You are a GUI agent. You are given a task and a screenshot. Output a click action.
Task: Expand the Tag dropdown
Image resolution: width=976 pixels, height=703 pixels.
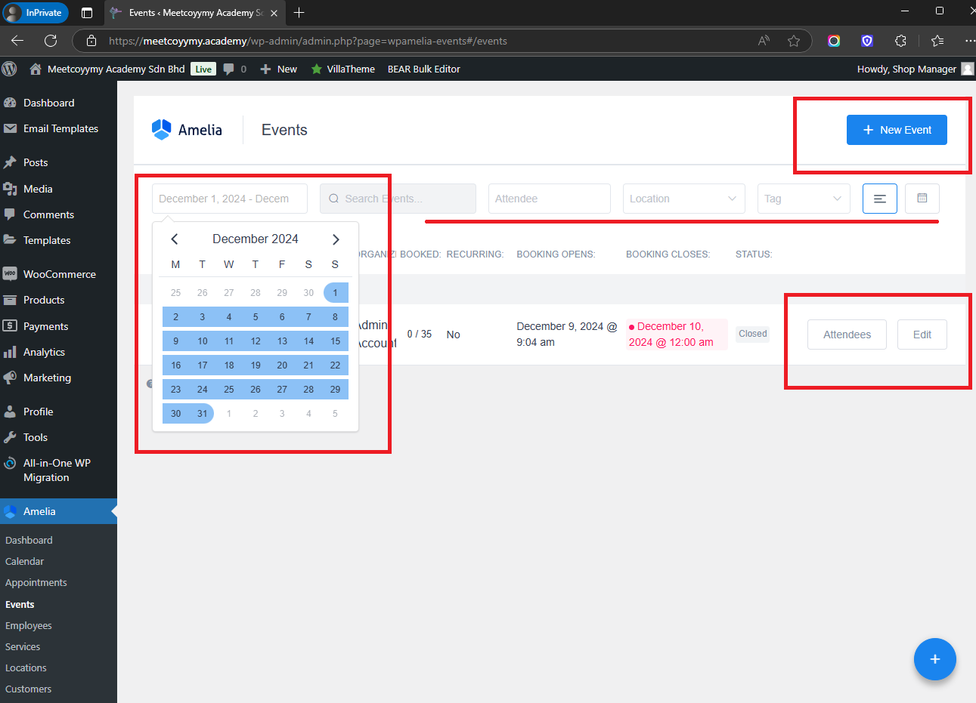[x=804, y=199]
